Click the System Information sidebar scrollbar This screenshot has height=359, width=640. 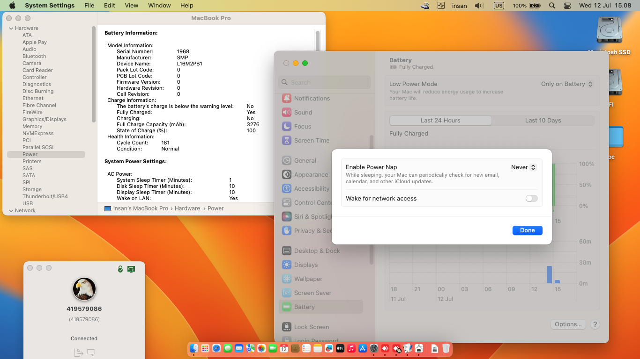coord(94,75)
